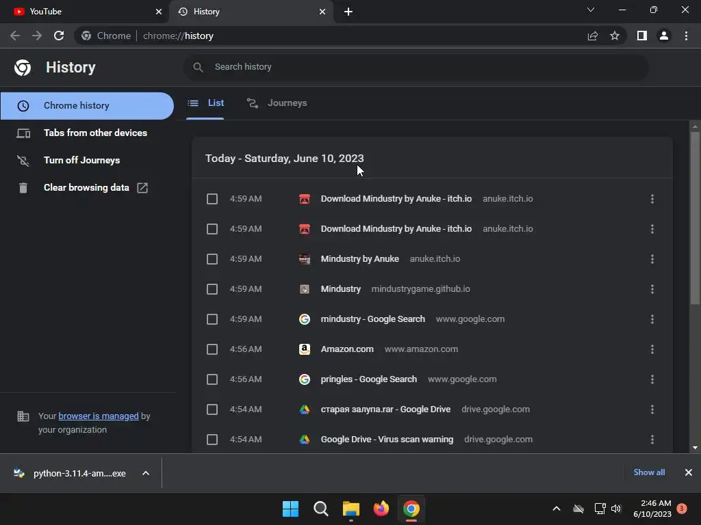701x525 pixels.
Task: Open actions menu for first Download Mindustry entry
Action: (x=652, y=199)
